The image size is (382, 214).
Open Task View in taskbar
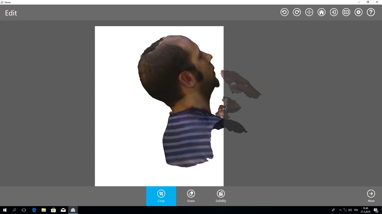click(24, 210)
